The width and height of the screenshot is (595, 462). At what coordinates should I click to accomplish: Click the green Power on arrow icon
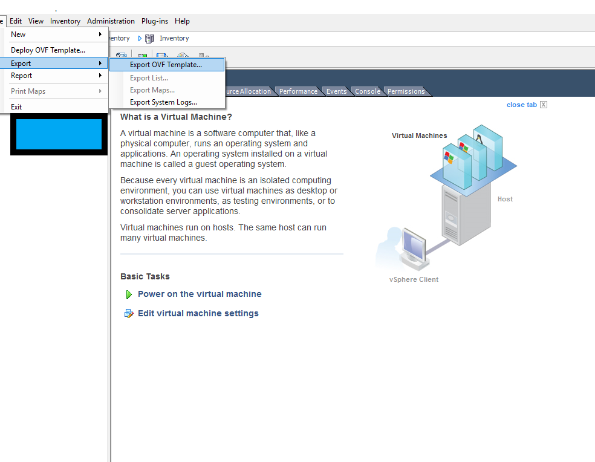[129, 294]
